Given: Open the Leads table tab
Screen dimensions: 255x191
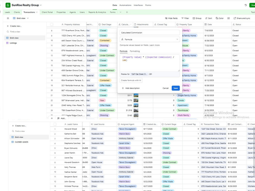Looking at the screenshot, I should 7,12.
